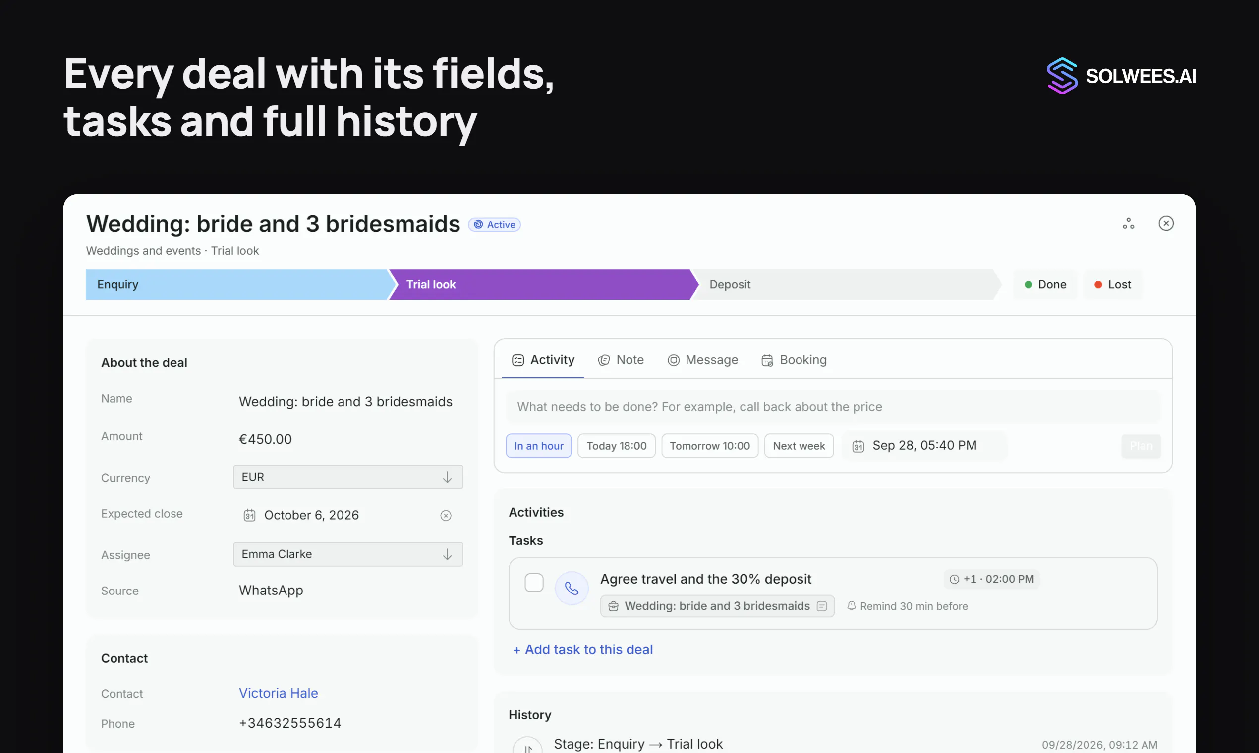Click the SOLWEES.AI logo

tap(1121, 76)
